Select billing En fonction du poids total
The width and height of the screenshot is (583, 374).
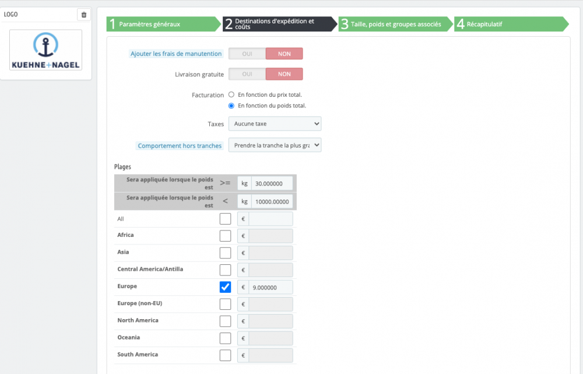[231, 106]
